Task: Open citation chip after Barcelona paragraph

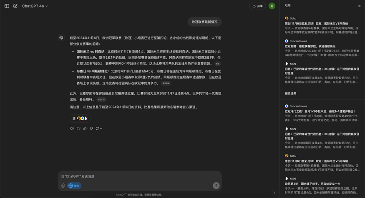Action: point(101,100)
